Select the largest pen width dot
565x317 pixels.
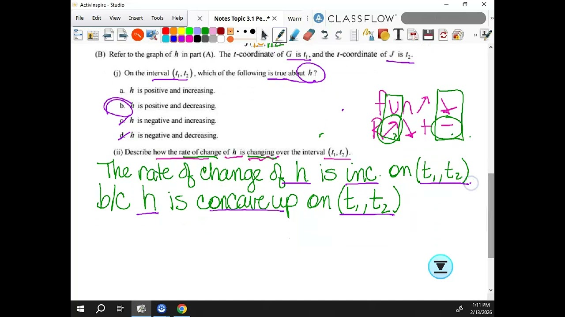(252, 31)
